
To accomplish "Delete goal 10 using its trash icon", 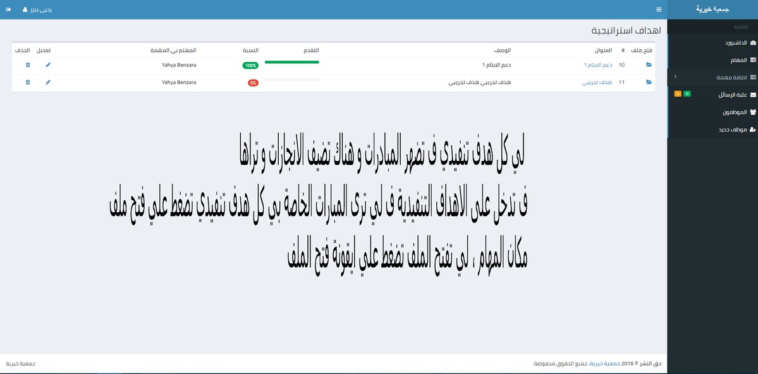I will [x=28, y=64].
